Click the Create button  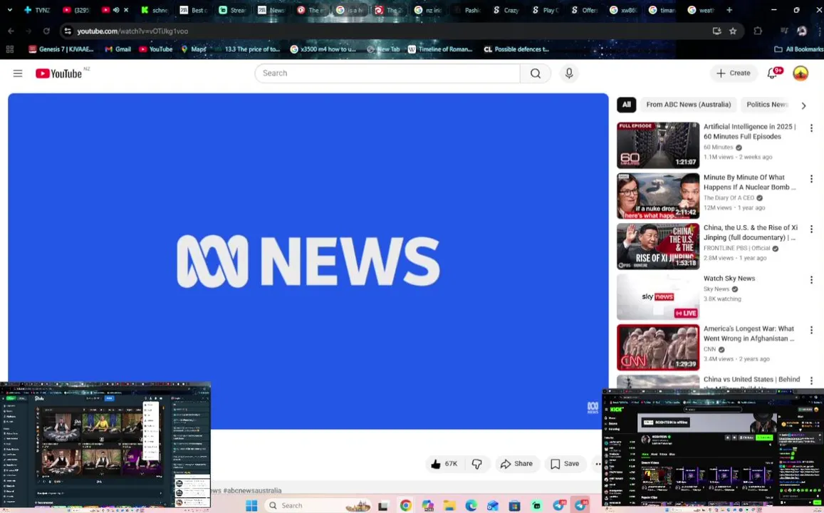tap(734, 73)
